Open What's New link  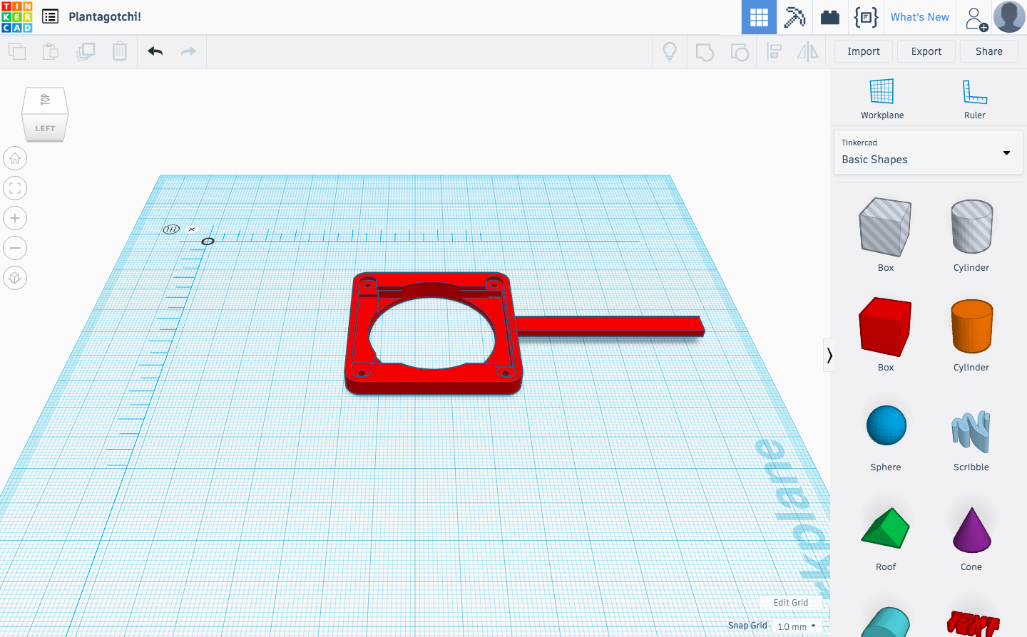coord(920,17)
